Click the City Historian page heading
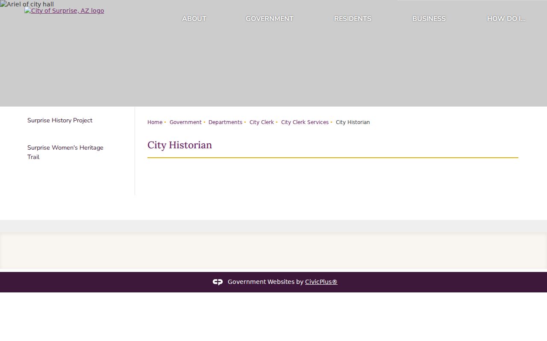 click(x=179, y=145)
